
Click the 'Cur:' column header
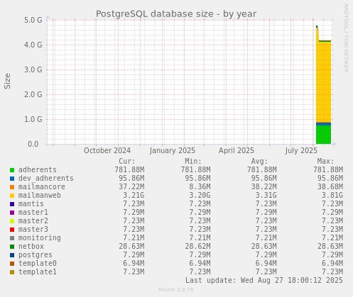tap(127, 162)
